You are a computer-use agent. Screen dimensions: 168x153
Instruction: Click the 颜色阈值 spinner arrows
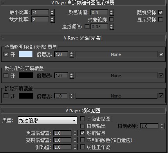112,13
